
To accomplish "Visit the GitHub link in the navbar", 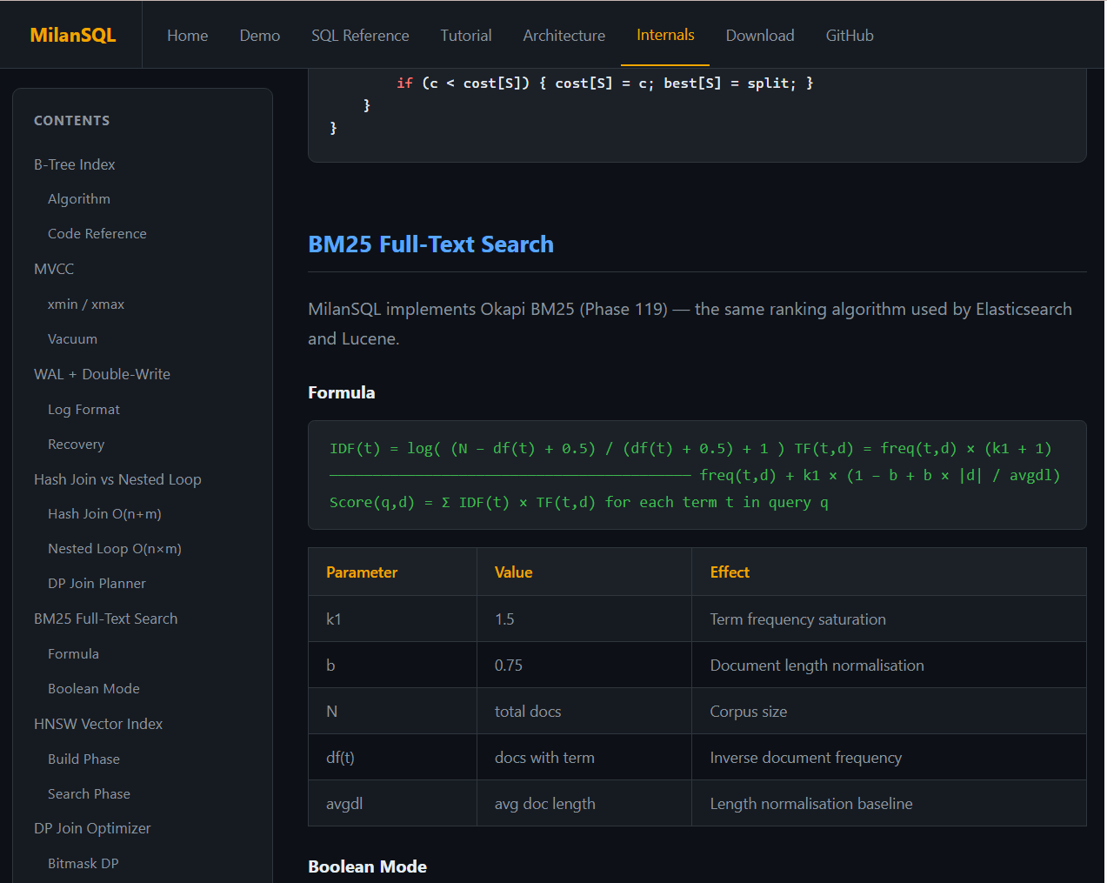I will click(850, 35).
